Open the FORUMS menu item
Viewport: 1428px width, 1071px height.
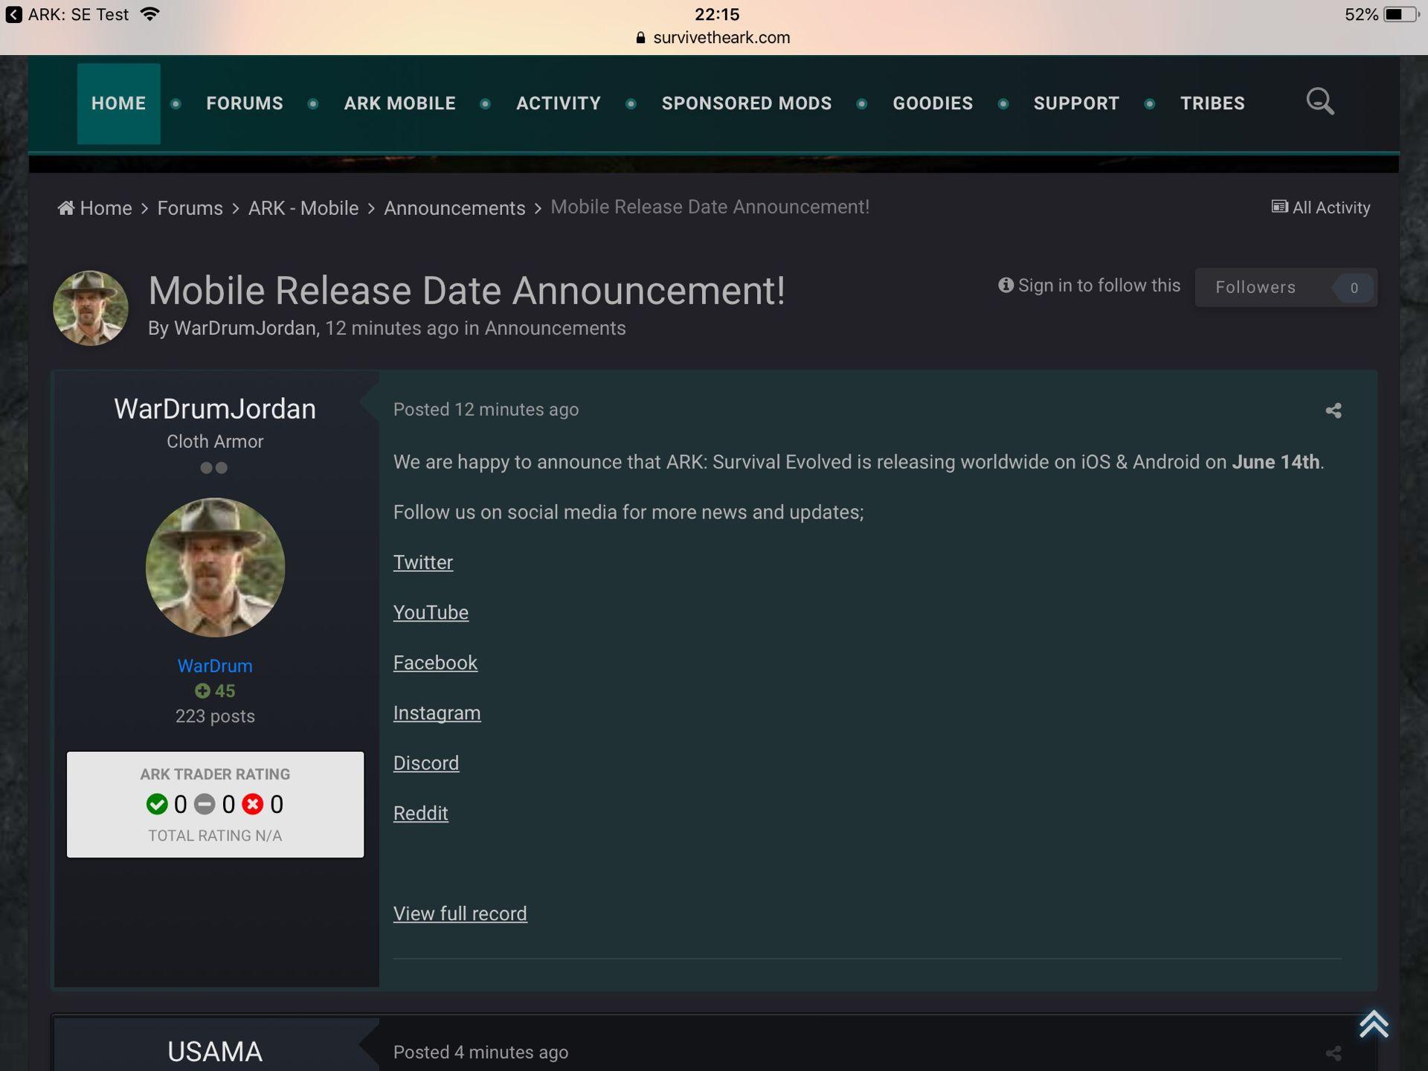[x=245, y=103]
